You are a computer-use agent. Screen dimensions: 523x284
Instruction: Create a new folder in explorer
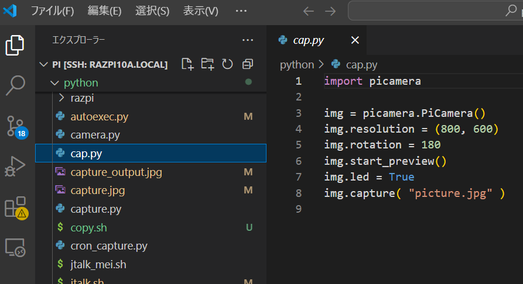(x=207, y=64)
